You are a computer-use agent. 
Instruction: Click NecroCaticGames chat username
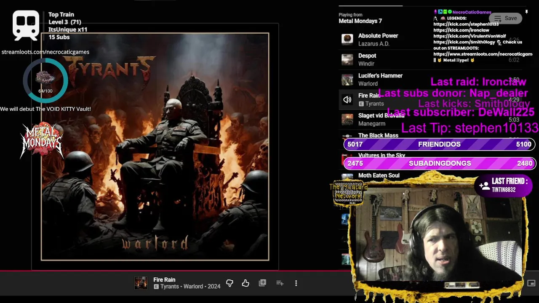pos(472,12)
